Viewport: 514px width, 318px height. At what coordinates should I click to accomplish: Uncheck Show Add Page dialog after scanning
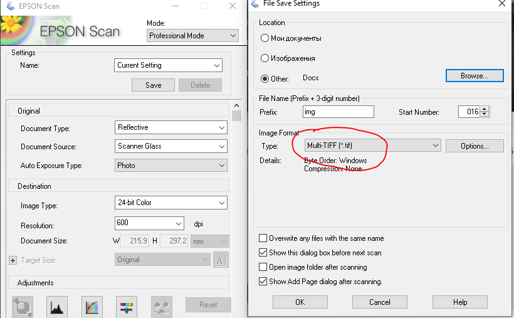click(263, 281)
